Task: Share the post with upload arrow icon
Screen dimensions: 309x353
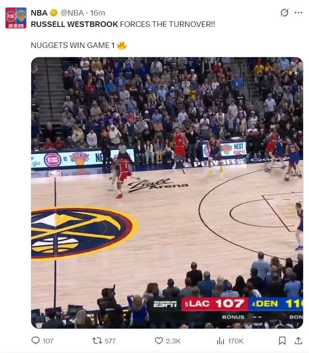Action: pos(298,341)
